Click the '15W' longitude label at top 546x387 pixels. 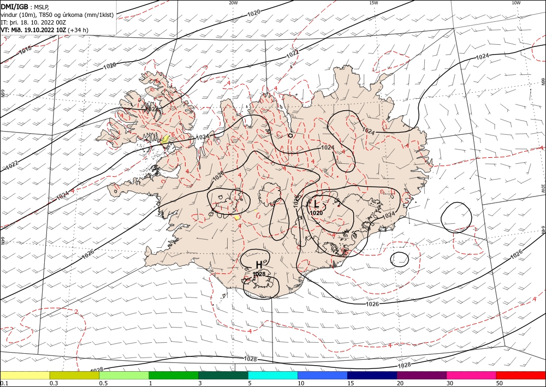point(373,3)
